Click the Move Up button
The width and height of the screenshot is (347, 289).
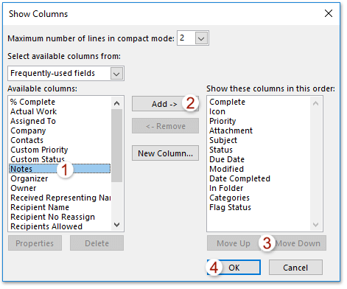[x=234, y=243]
